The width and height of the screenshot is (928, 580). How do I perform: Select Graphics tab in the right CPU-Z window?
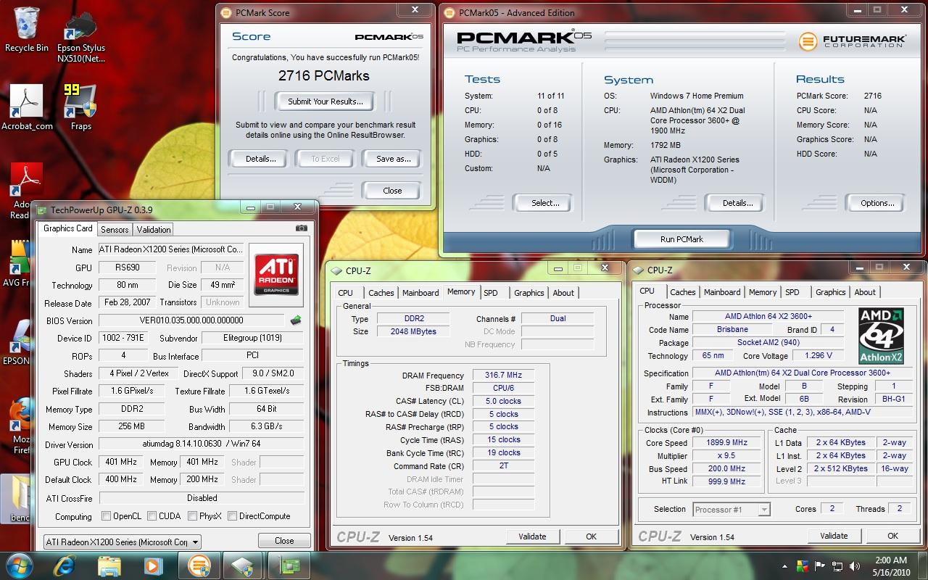coord(830,292)
